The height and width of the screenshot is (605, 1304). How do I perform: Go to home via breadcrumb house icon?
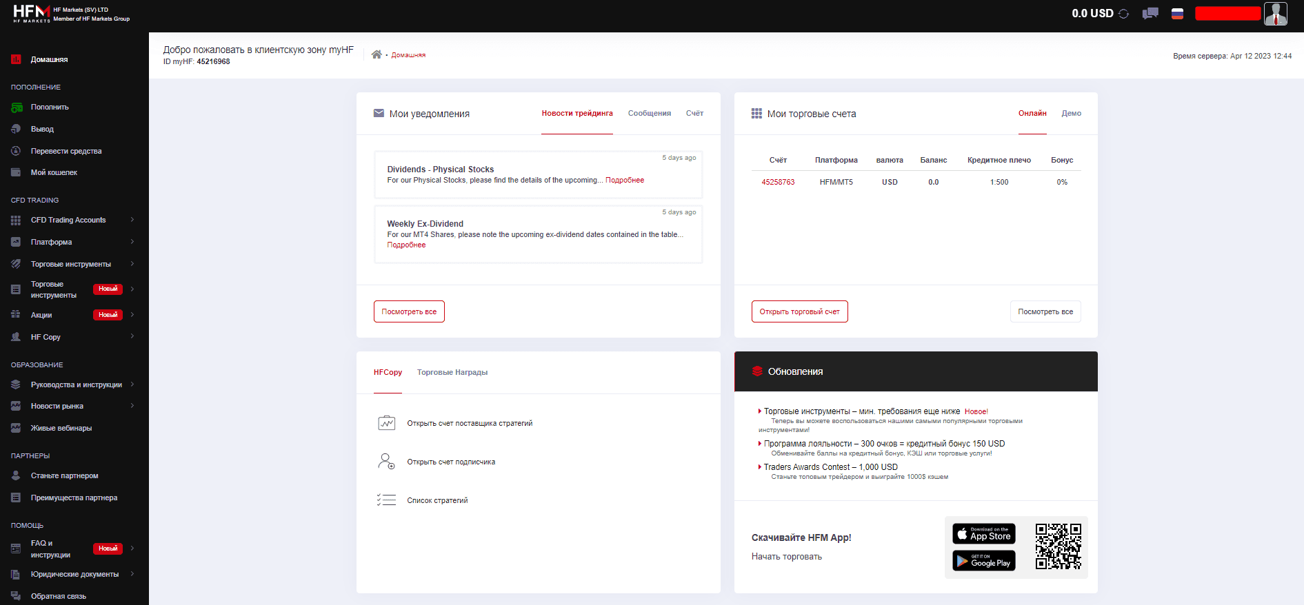coord(377,54)
